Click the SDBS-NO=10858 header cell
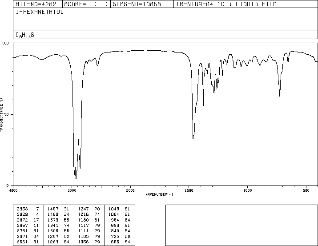The image size is (318, 246). (142, 4)
